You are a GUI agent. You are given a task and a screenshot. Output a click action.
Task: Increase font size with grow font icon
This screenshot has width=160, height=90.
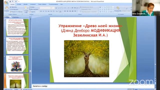56,8
